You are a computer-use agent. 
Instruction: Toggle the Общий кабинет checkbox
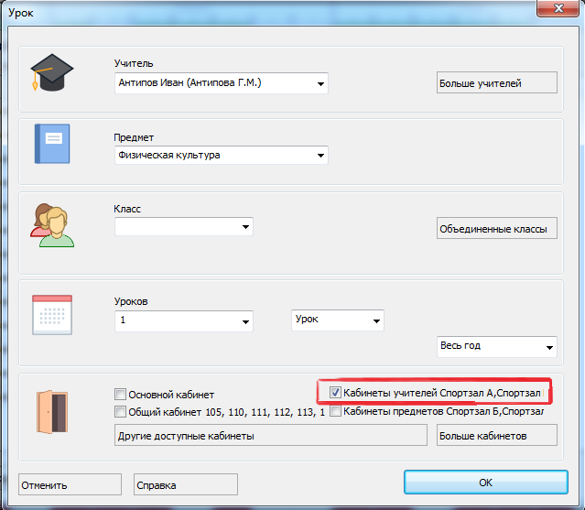[121, 412]
